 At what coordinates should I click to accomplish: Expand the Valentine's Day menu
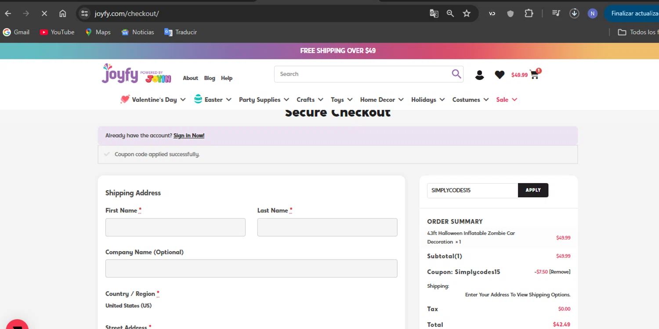tap(153, 100)
